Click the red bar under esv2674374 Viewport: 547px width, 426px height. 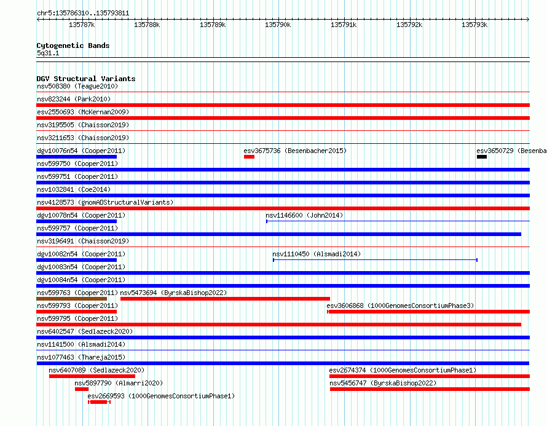430,376
